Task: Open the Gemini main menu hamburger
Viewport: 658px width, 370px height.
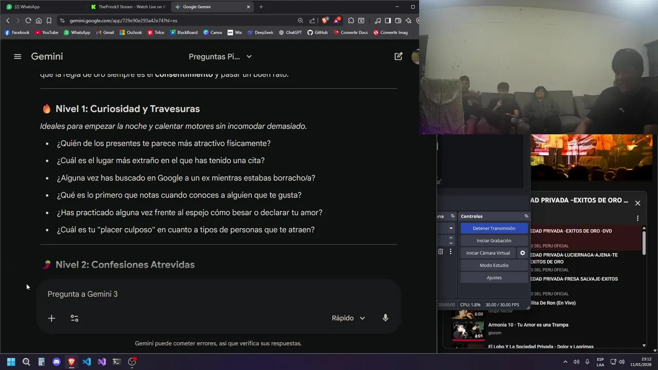Action: pyautogui.click(x=17, y=57)
